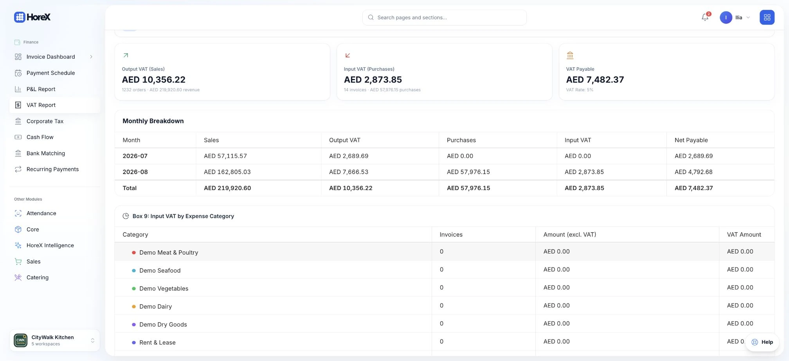Click the red Demo Meat & Poultry dot
Viewport: 789px width, 361px height.
(x=134, y=253)
